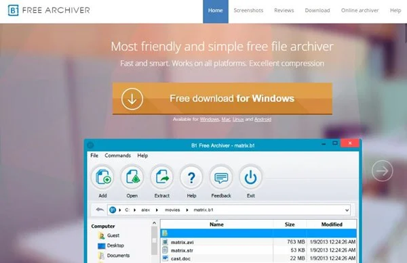
Task: Click the tree panel scroll up arrow
Action: point(154,223)
